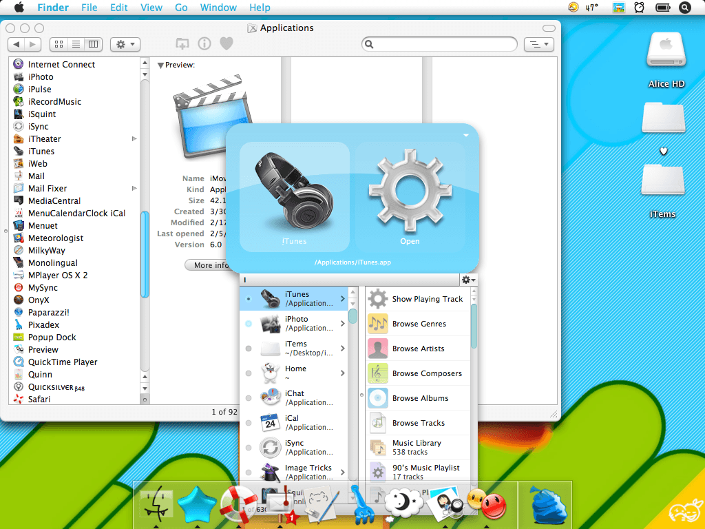Go back in Finder
705x529 pixels.
(x=17, y=44)
